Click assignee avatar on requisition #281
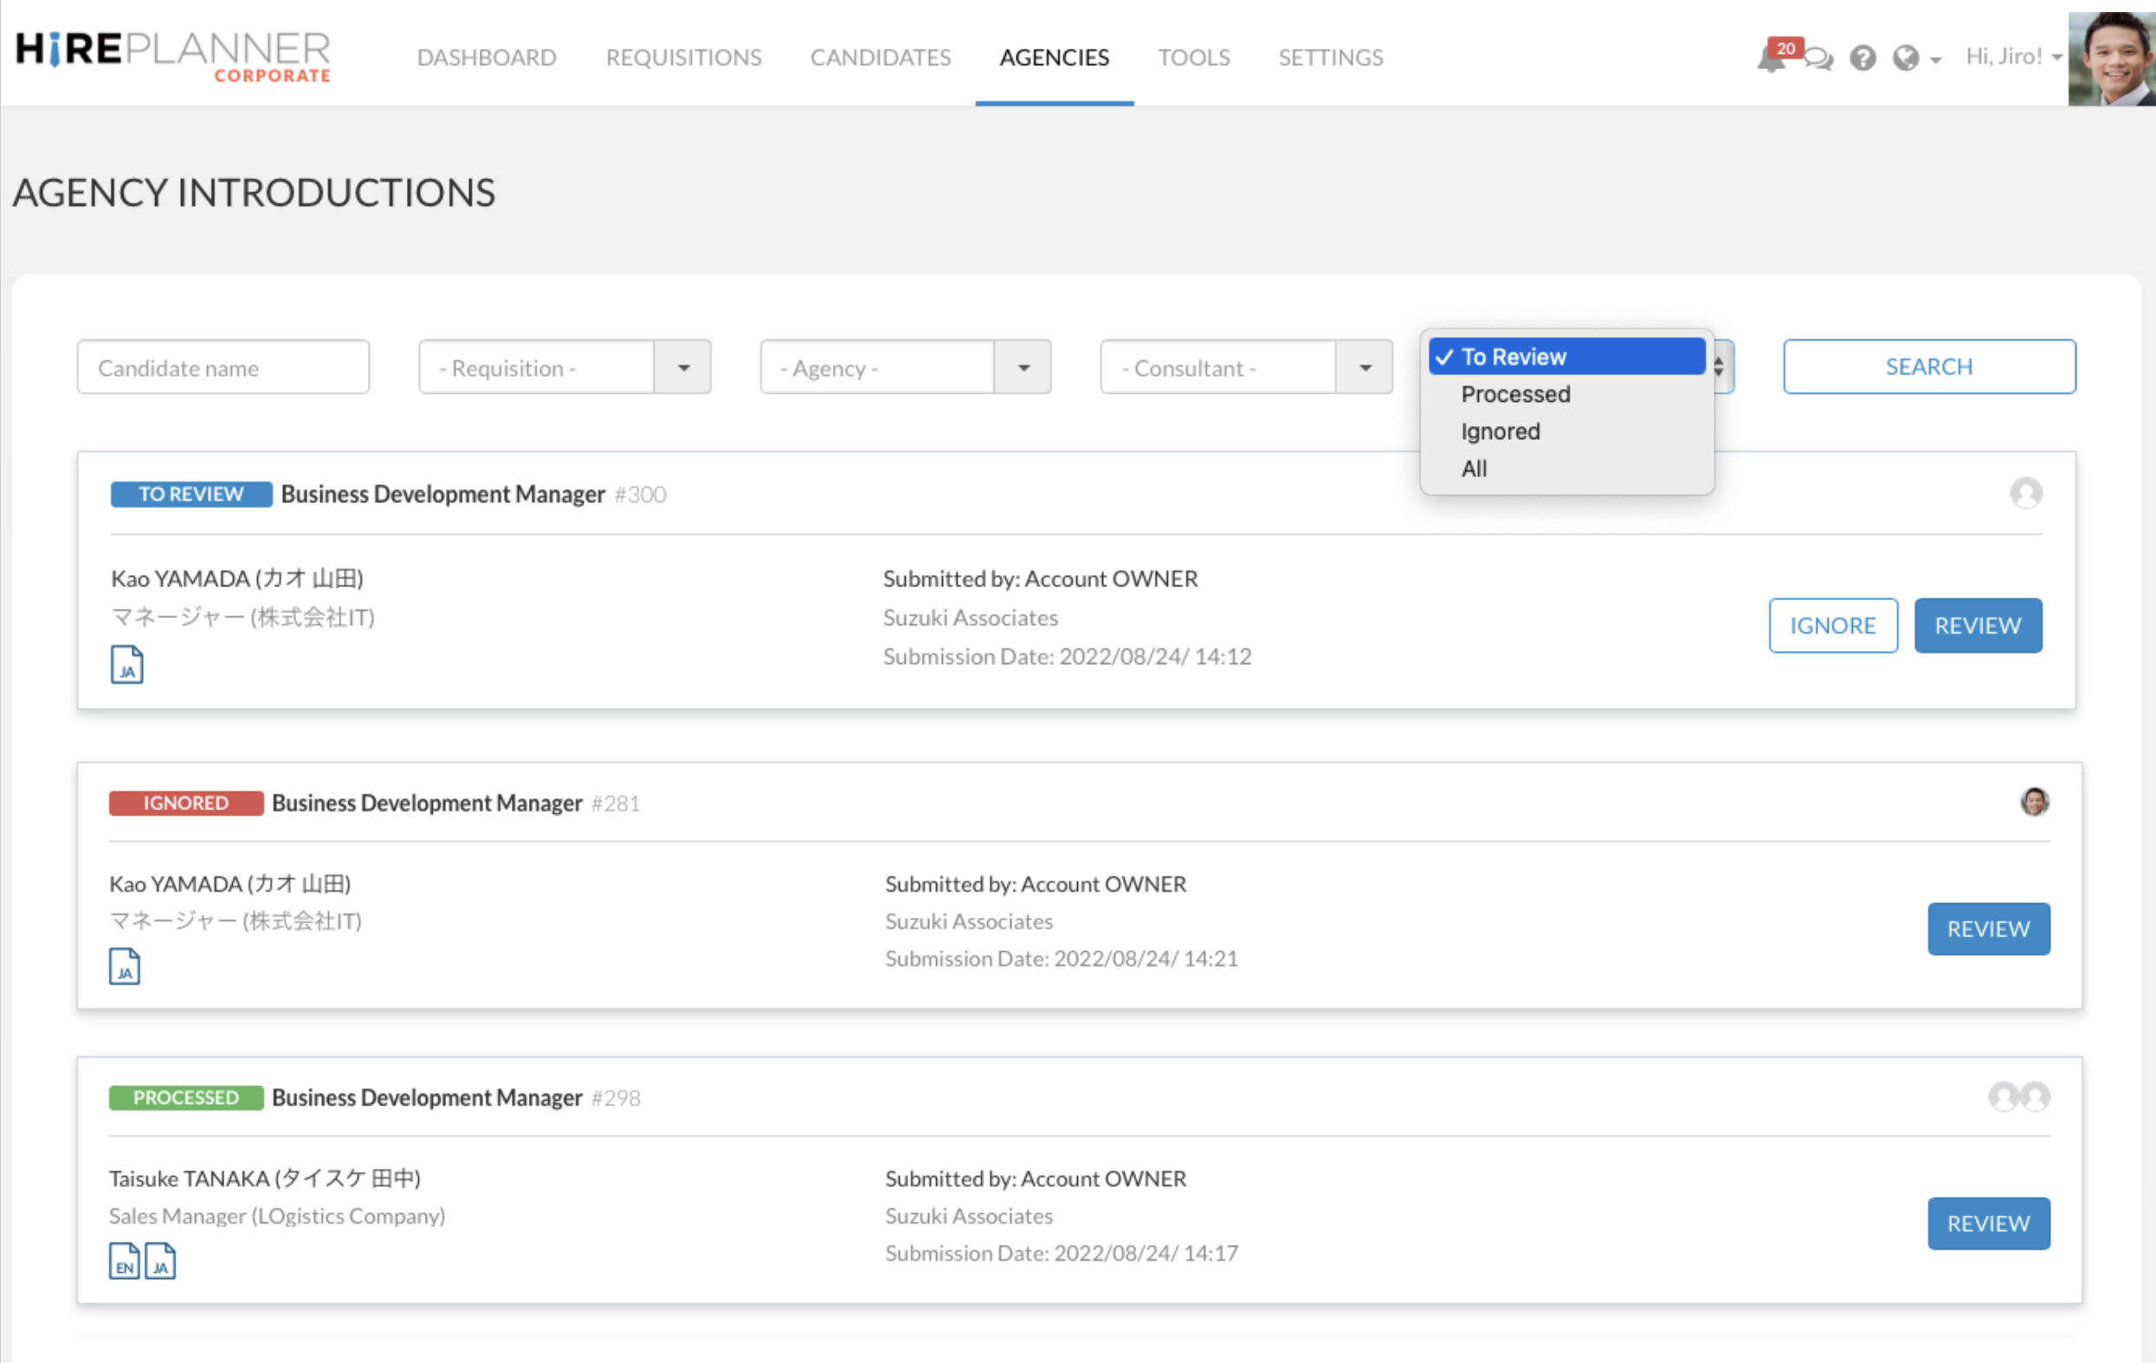The height and width of the screenshot is (1363, 2156). tap(2034, 802)
